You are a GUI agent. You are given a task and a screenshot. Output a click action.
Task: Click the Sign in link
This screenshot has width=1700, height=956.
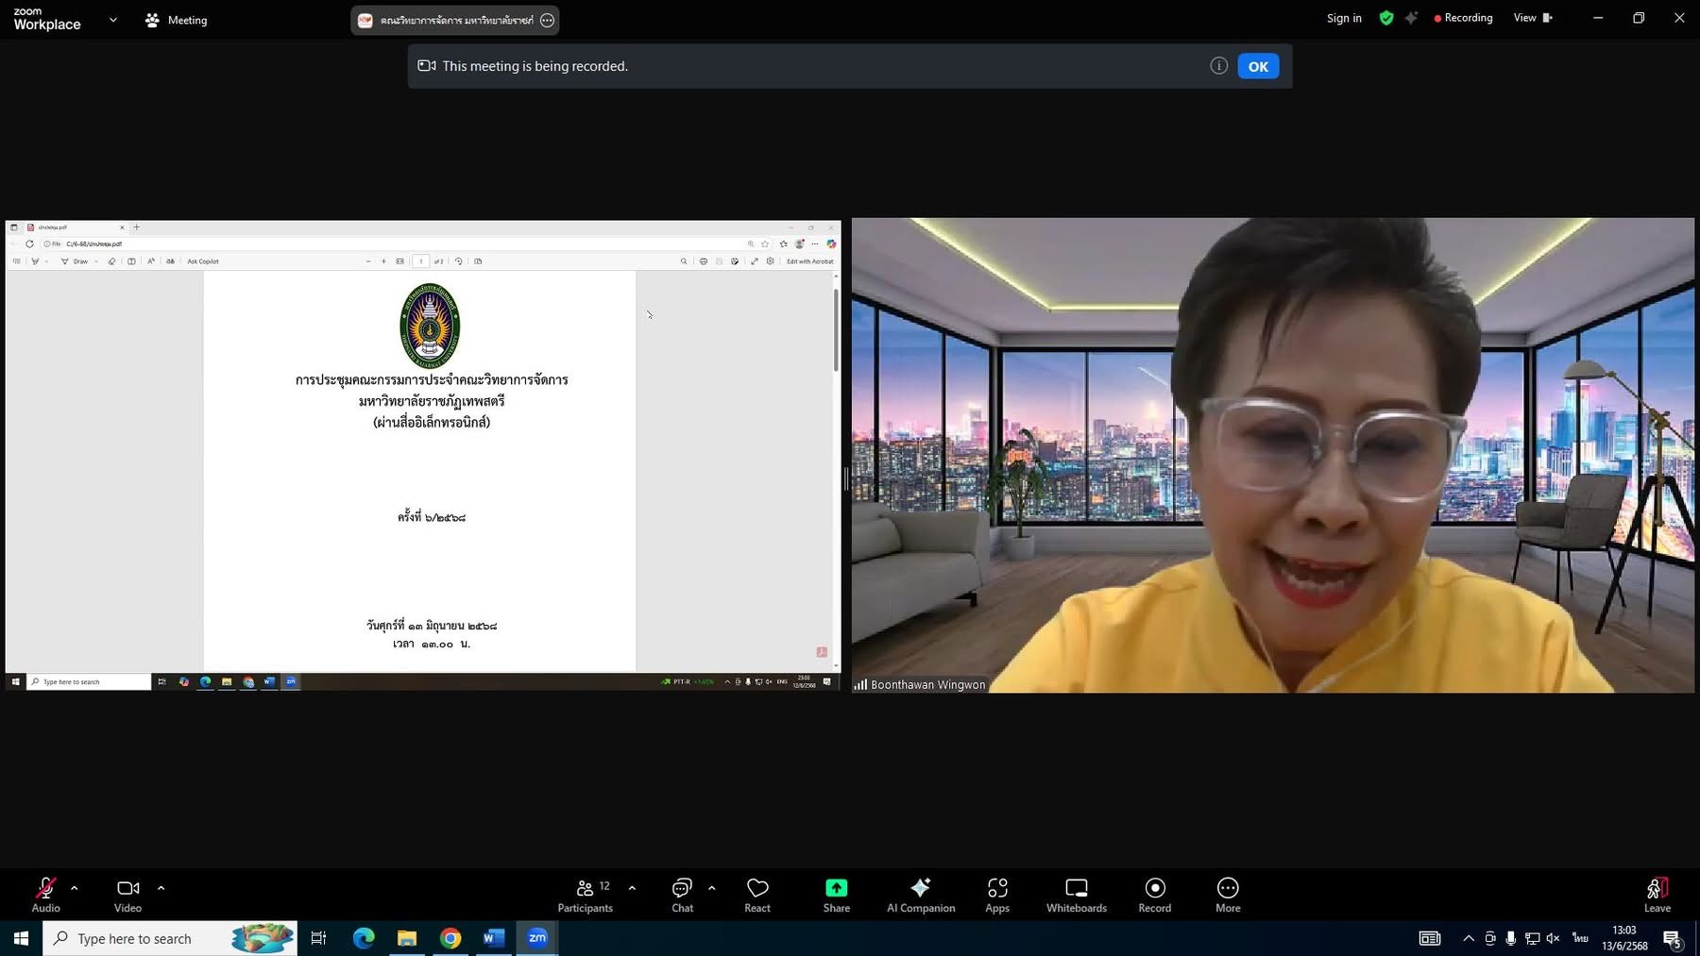click(1344, 18)
